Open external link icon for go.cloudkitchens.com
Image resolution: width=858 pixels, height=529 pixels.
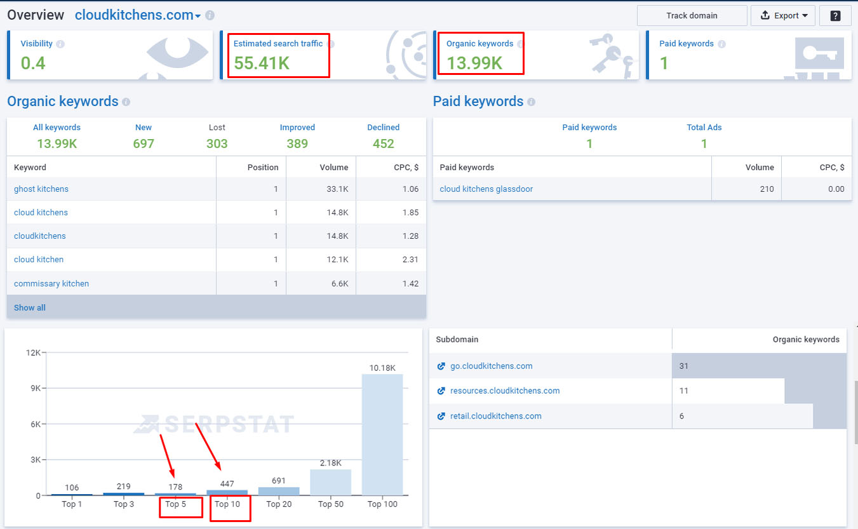pos(441,366)
